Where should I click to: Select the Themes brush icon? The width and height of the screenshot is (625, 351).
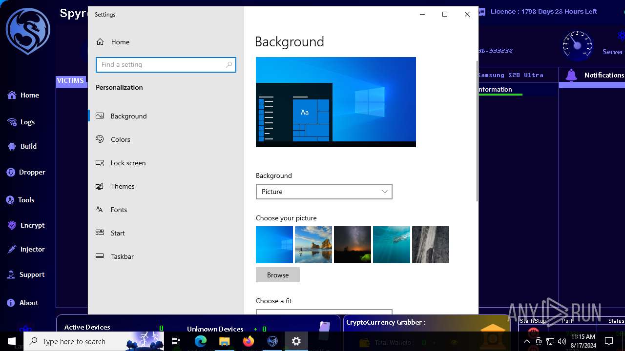(100, 186)
